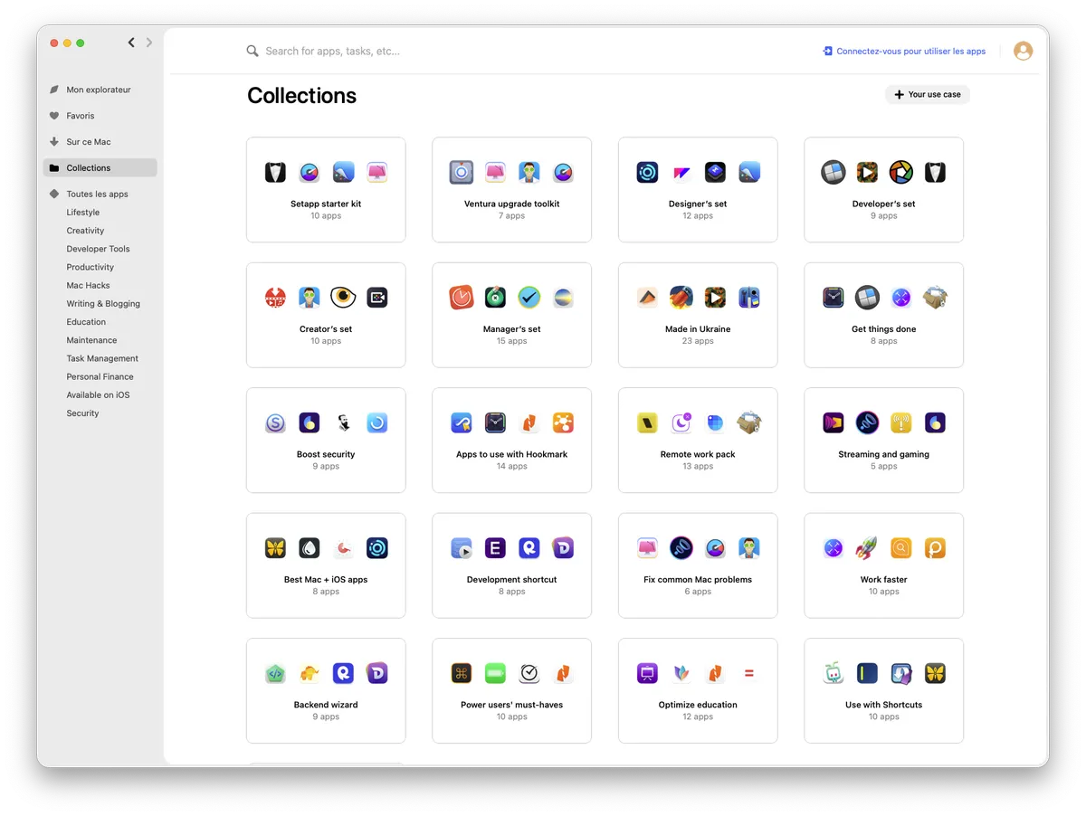Open the Lifestyle category
1086x816 pixels.
[x=83, y=213]
